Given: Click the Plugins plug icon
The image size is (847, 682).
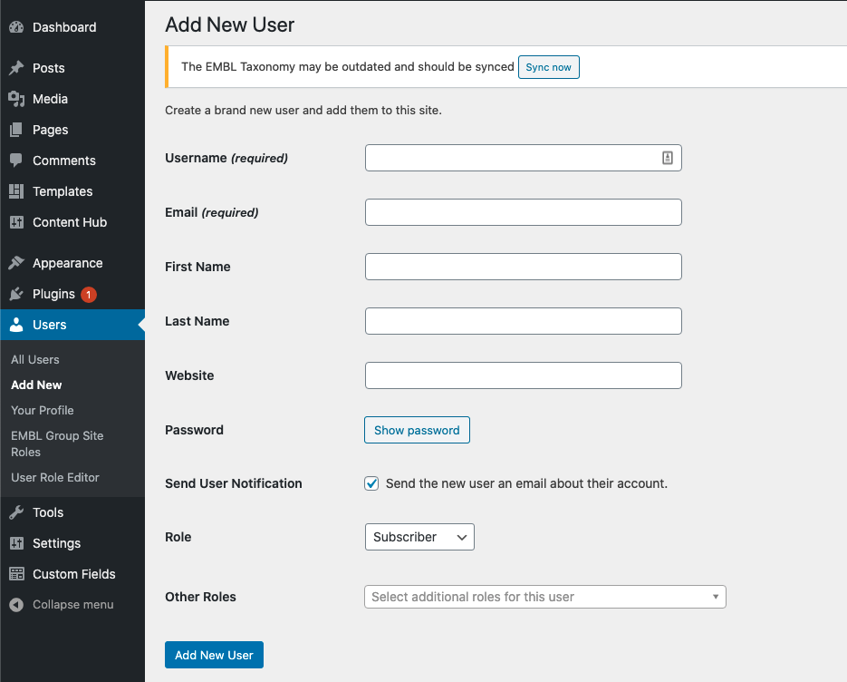Looking at the screenshot, I should [16, 294].
